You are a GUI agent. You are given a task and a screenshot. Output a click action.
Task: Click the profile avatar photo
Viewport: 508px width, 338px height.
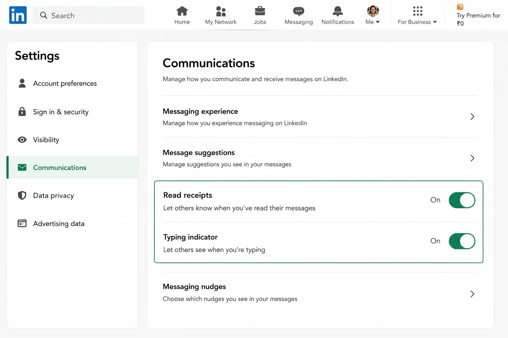[x=373, y=11]
